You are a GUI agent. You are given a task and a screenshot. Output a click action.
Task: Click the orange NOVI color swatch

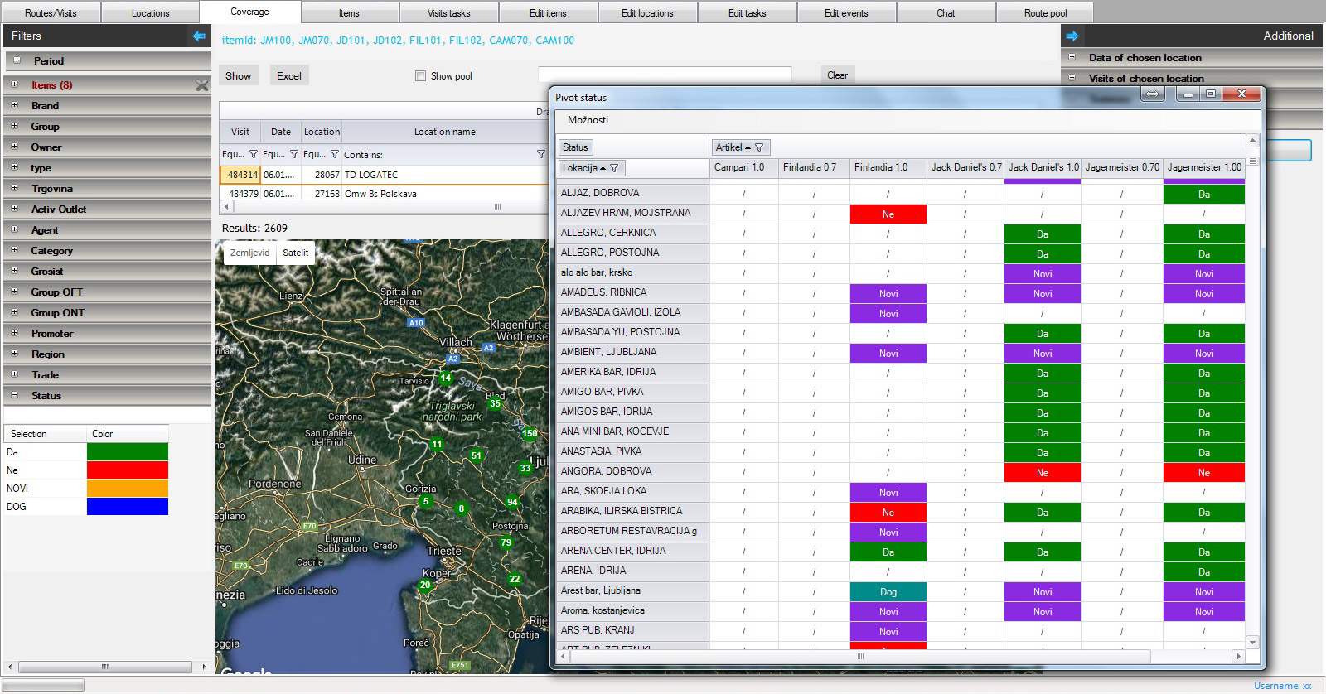128,489
